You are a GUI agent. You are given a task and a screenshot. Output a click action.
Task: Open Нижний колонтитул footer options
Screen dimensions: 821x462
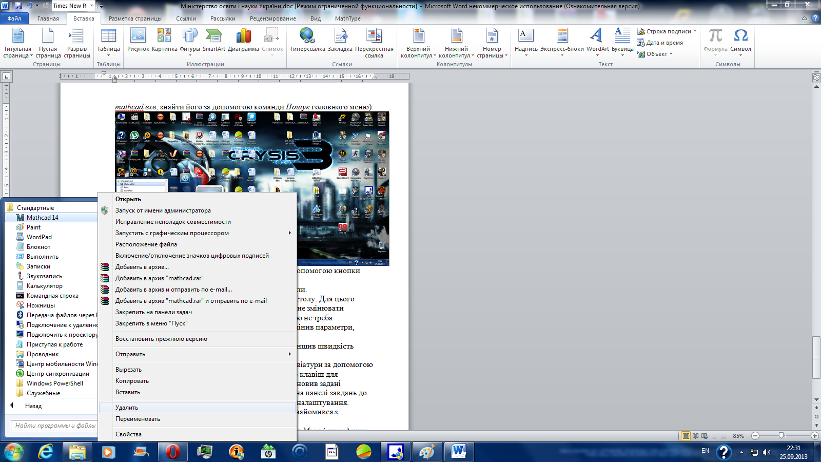456,43
